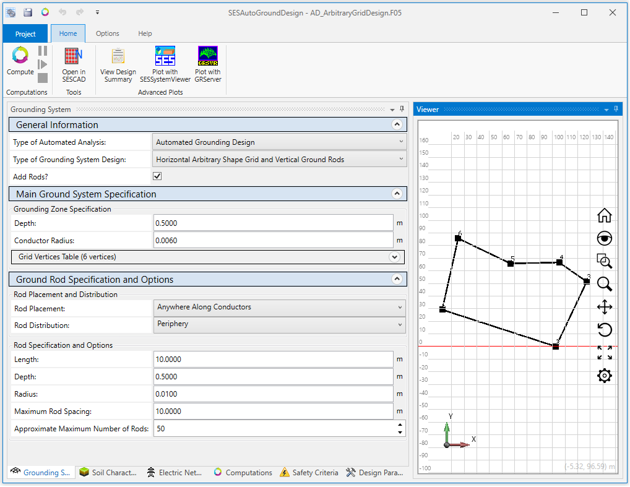The width and height of the screenshot is (630, 487).
Task: Open the Rod Placement dropdown
Action: pos(278,308)
